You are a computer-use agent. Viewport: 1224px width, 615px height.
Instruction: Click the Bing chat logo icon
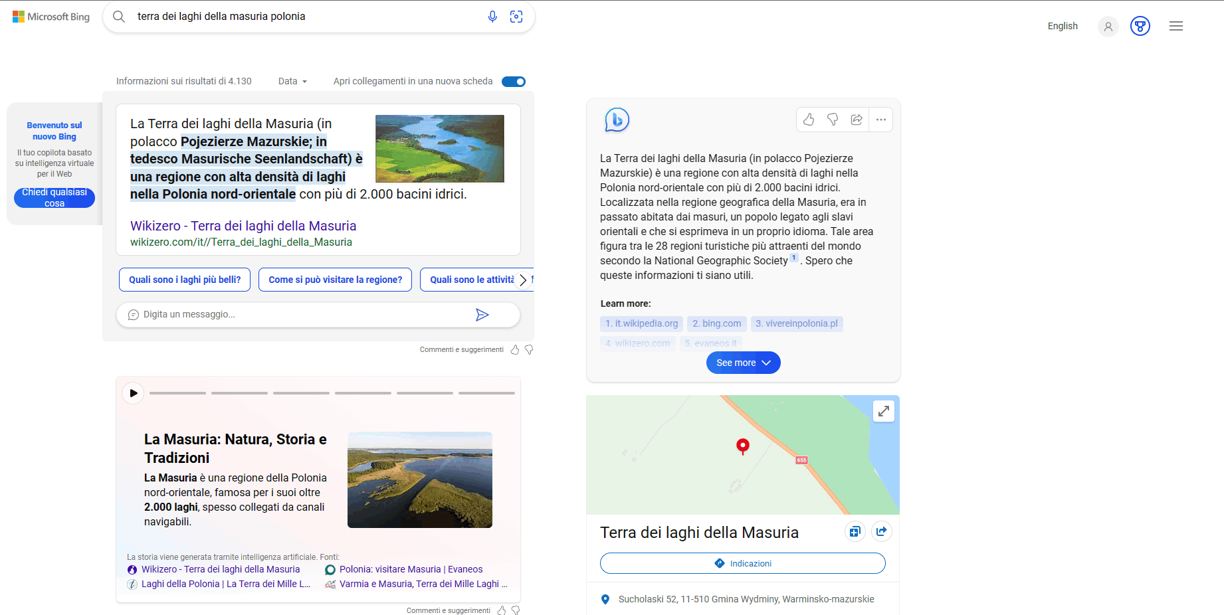(617, 120)
